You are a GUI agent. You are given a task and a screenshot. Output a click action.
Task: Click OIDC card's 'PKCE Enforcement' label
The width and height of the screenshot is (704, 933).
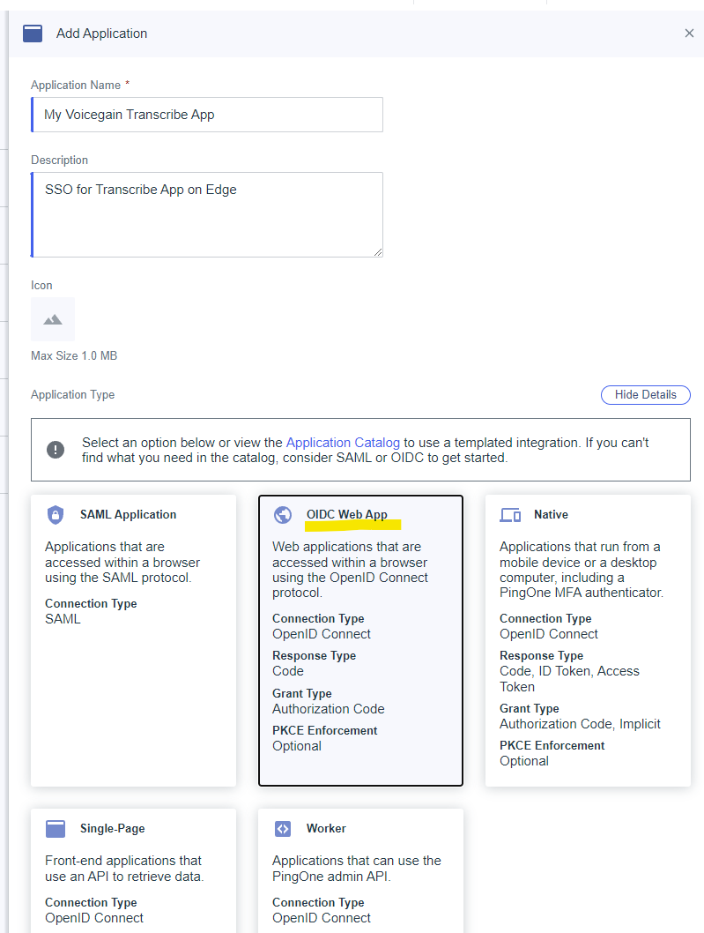coord(324,731)
